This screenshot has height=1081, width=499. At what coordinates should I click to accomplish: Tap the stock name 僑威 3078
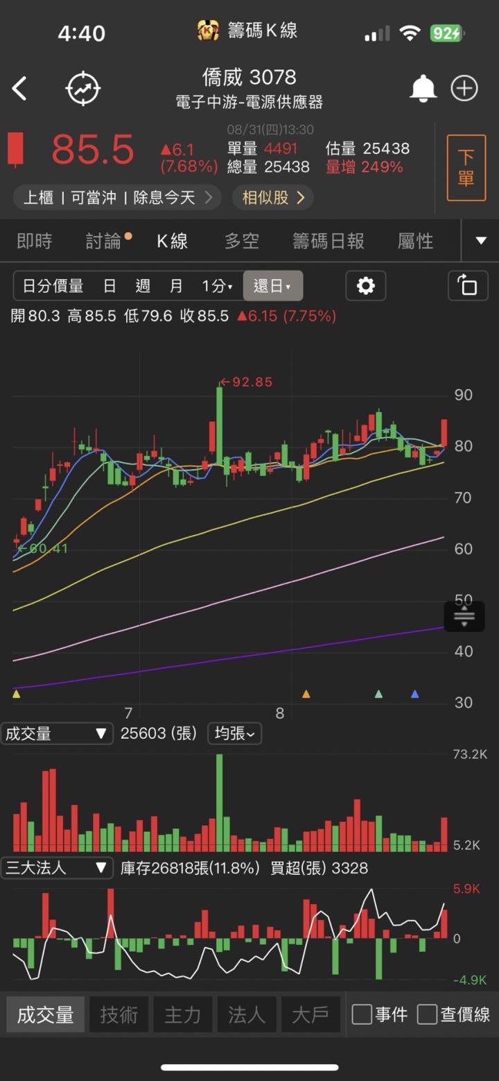pyautogui.click(x=249, y=77)
